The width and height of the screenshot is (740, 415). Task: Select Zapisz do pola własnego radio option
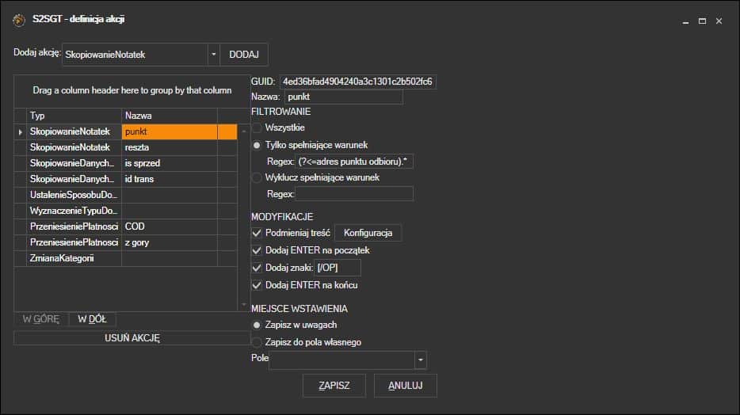257,342
